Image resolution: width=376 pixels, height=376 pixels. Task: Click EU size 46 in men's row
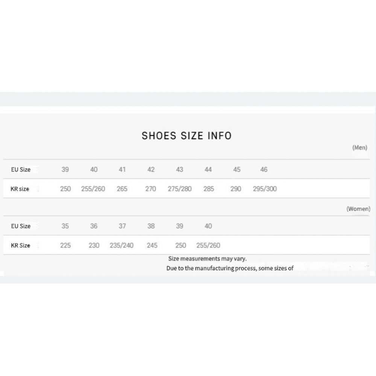(x=264, y=170)
